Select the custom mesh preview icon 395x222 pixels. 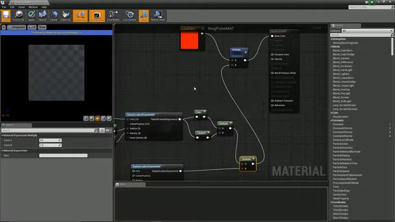(x=109, y=118)
